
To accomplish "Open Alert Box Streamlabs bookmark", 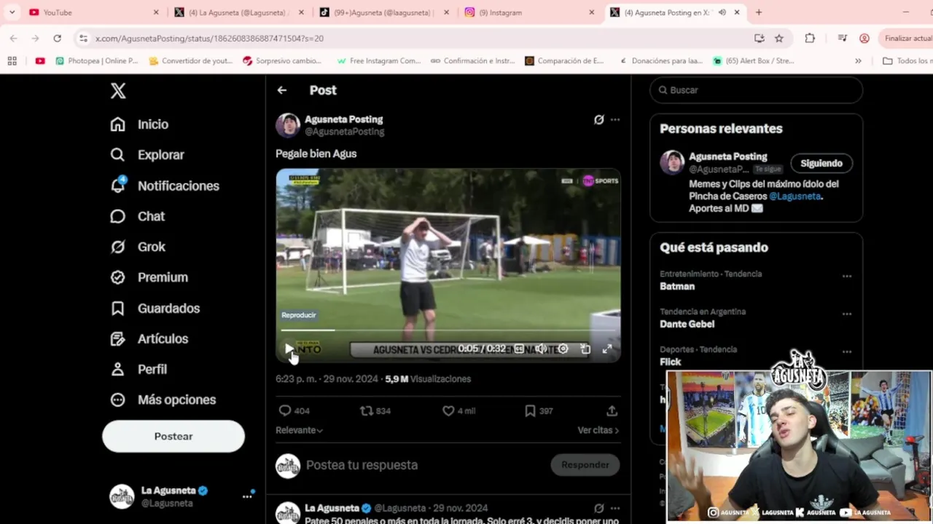I will click(x=754, y=61).
